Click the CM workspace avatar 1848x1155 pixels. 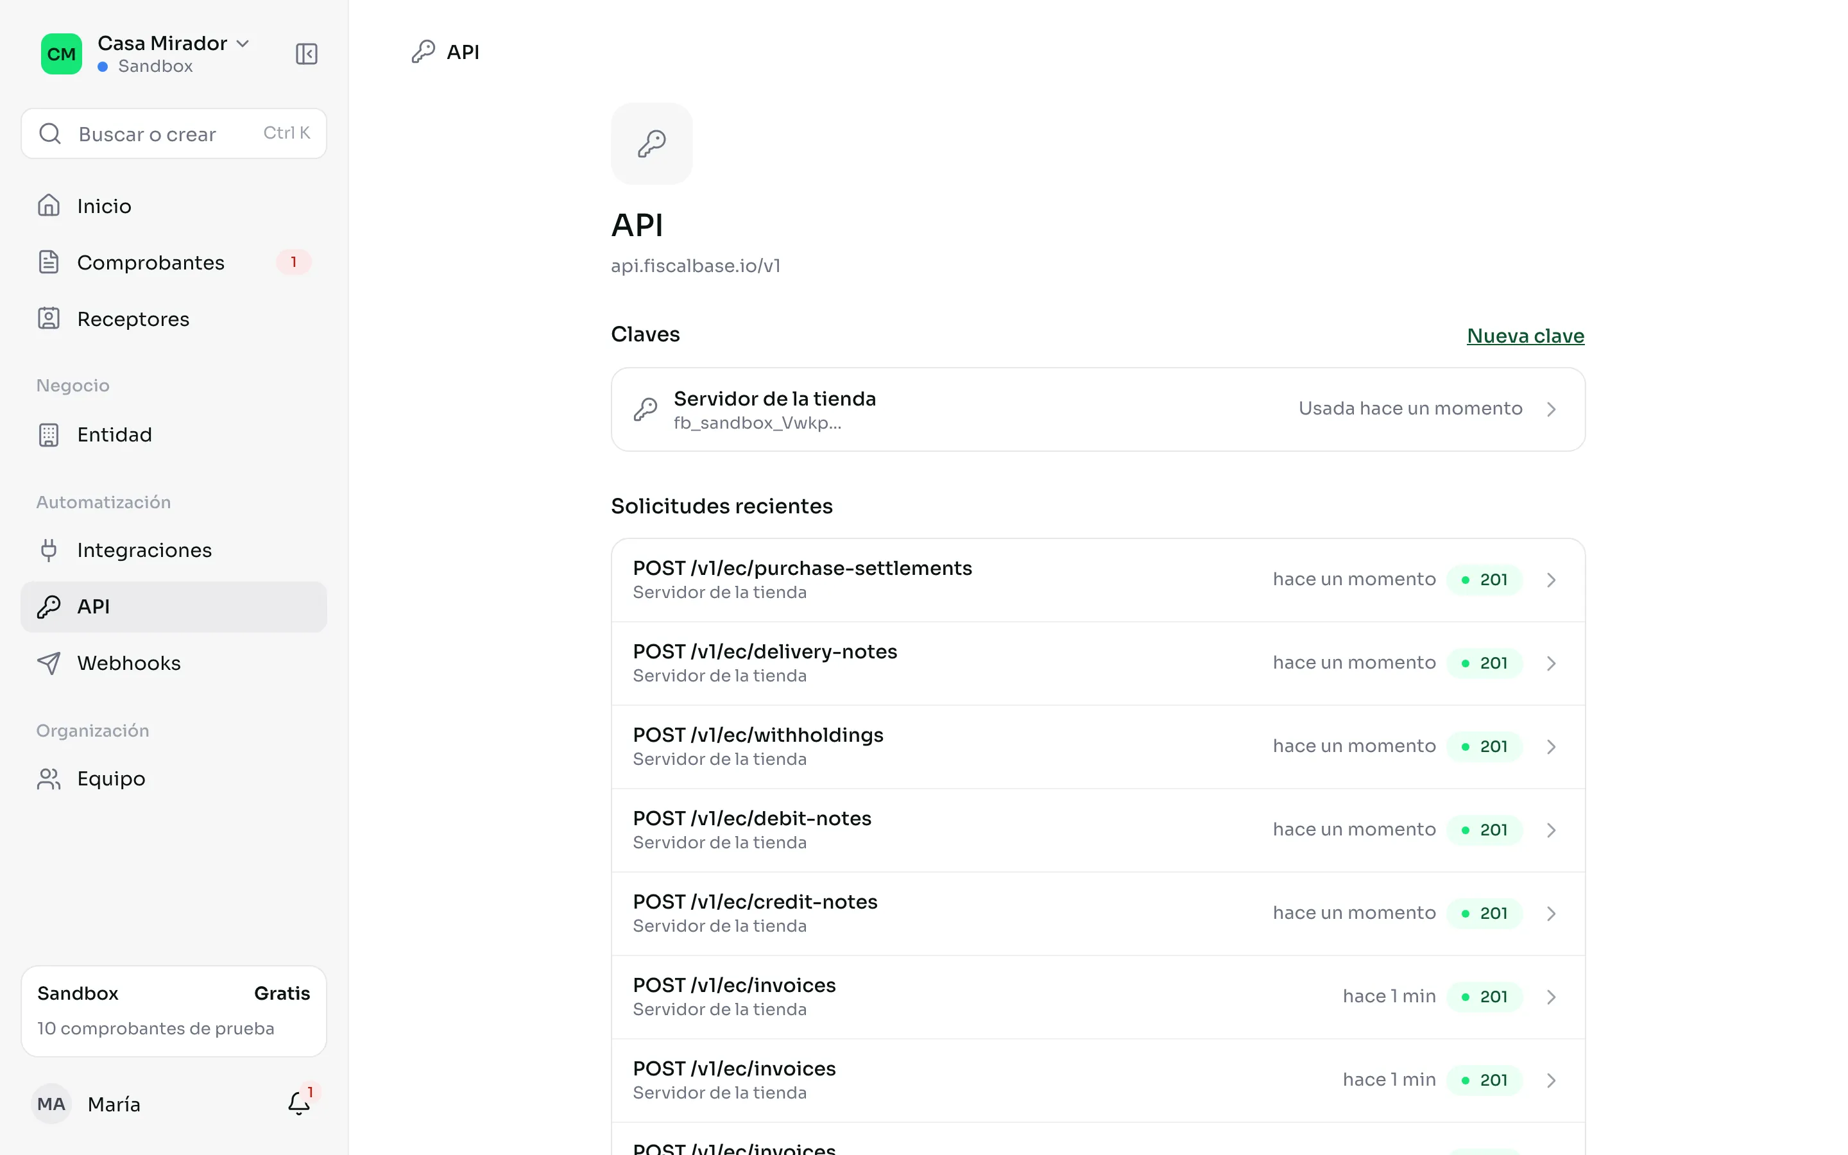[61, 53]
